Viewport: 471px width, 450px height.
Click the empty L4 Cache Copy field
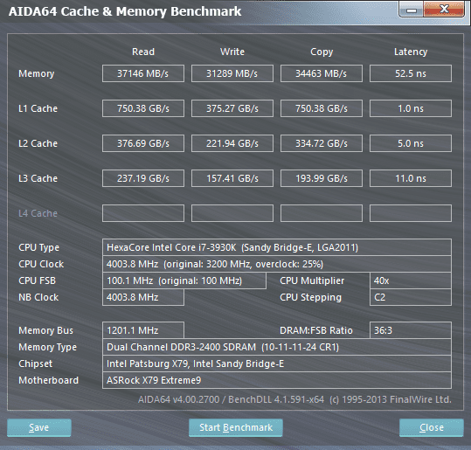tap(322, 213)
